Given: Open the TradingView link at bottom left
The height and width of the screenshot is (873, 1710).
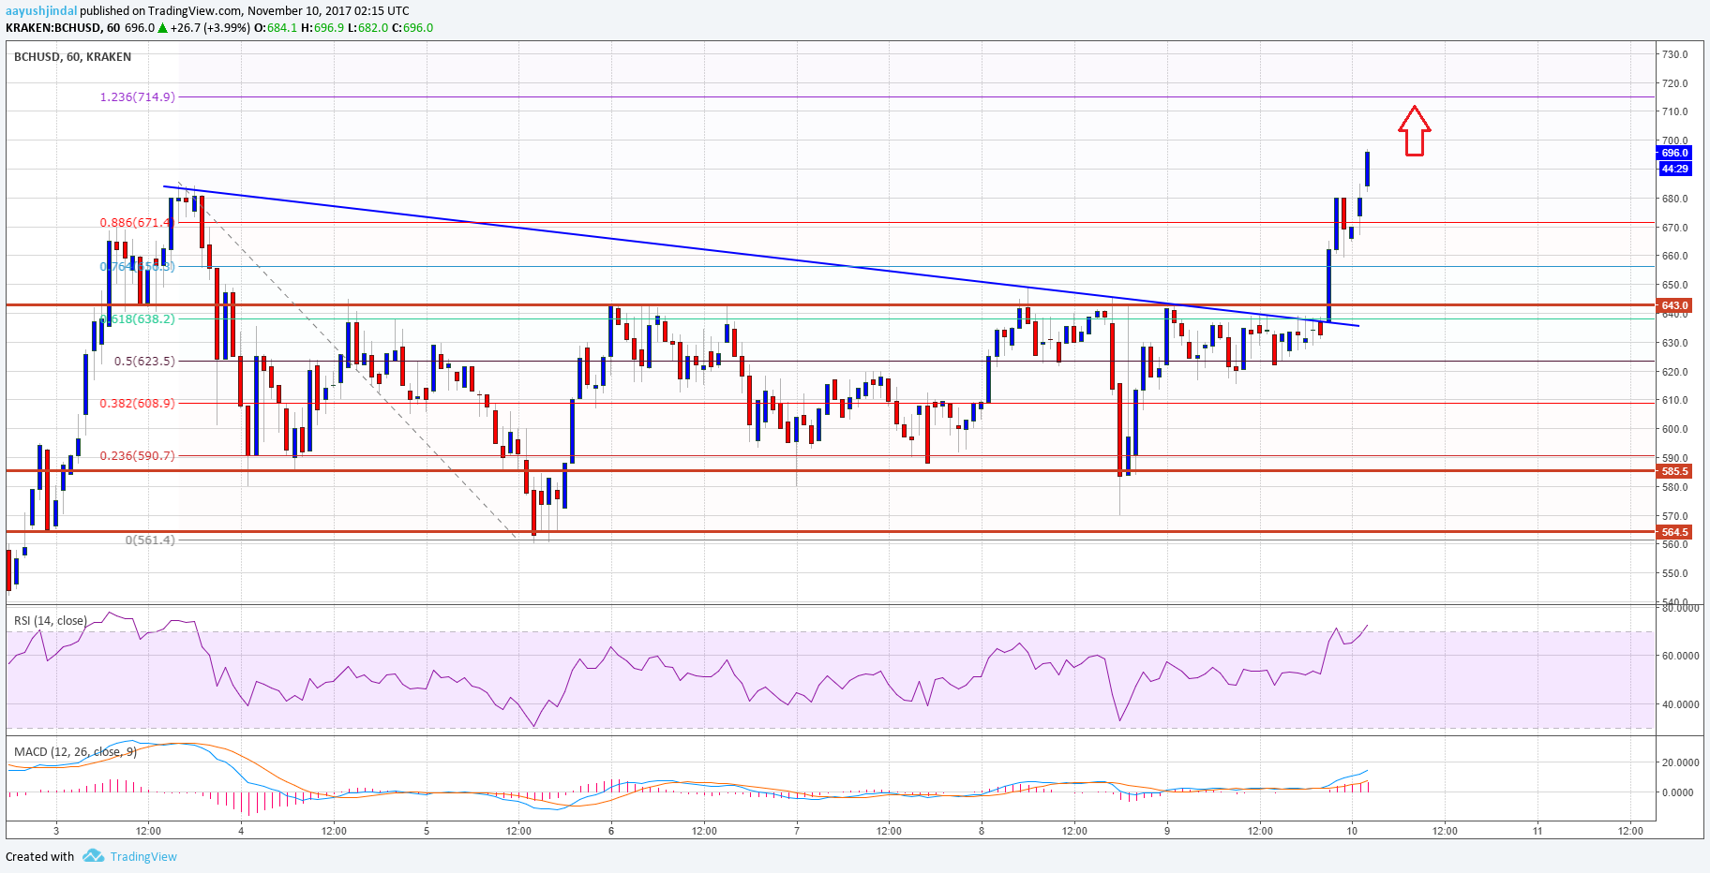Looking at the screenshot, I should point(143,856).
